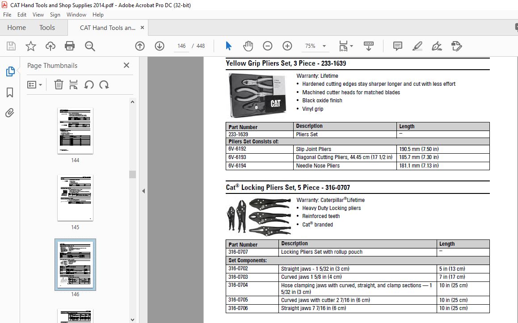518x323 pixels.
Task: Close the CAT Hand Tools document tab
Action: [x=143, y=27]
